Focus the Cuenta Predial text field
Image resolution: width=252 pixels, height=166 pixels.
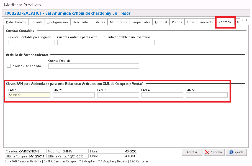click(x=94, y=66)
